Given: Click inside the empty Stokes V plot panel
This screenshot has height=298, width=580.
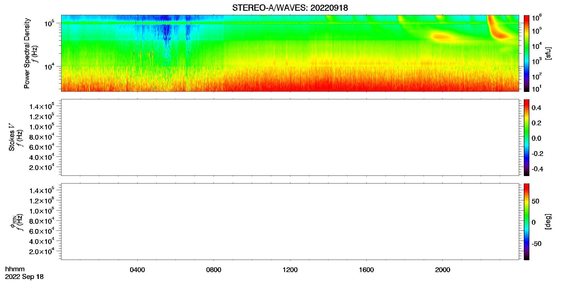Looking at the screenshot, I should click(290, 137).
